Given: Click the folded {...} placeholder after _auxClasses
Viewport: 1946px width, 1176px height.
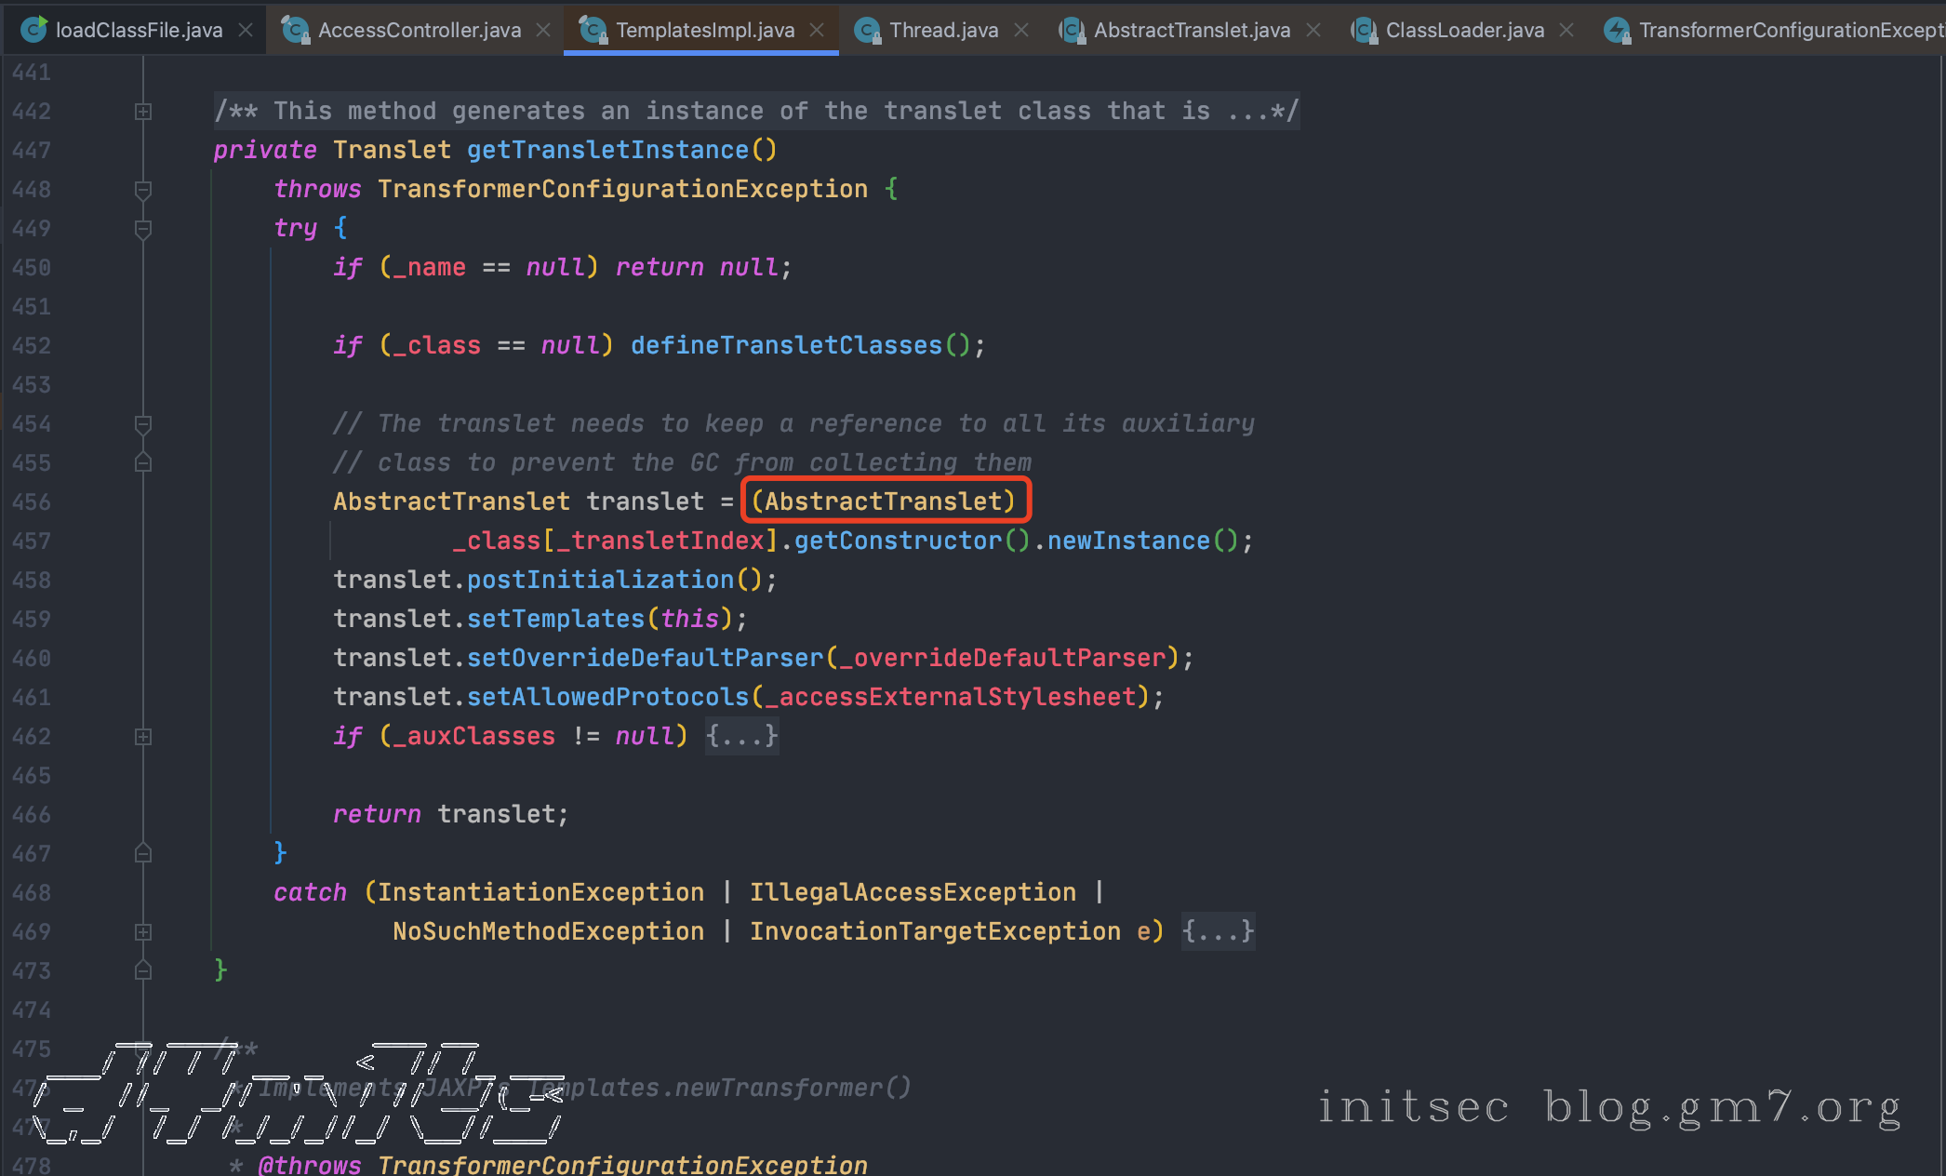Looking at the screenshot, I should tap(741, 736).
